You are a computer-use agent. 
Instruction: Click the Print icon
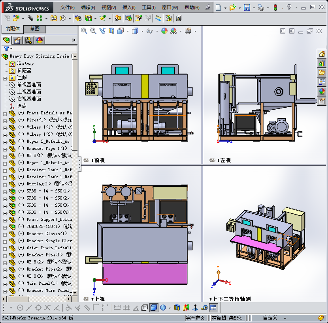[x=261, y=8]
